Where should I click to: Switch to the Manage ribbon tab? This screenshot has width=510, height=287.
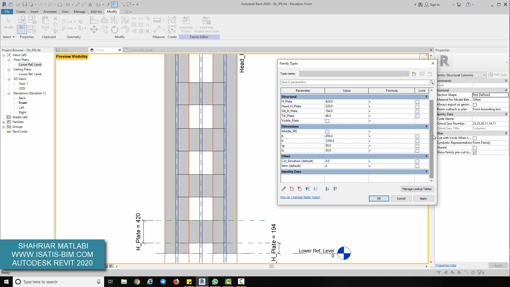tap(79, 12)
